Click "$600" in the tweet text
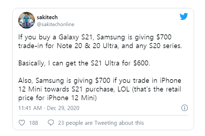The width and height of the screenshot is (205, 136). [142, 63]
